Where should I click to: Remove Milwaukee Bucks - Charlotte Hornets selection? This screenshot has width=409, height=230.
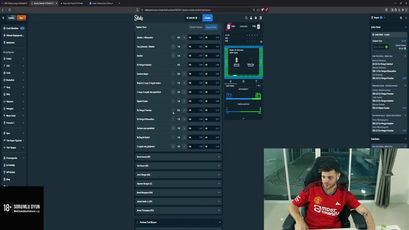pos(405,86)
